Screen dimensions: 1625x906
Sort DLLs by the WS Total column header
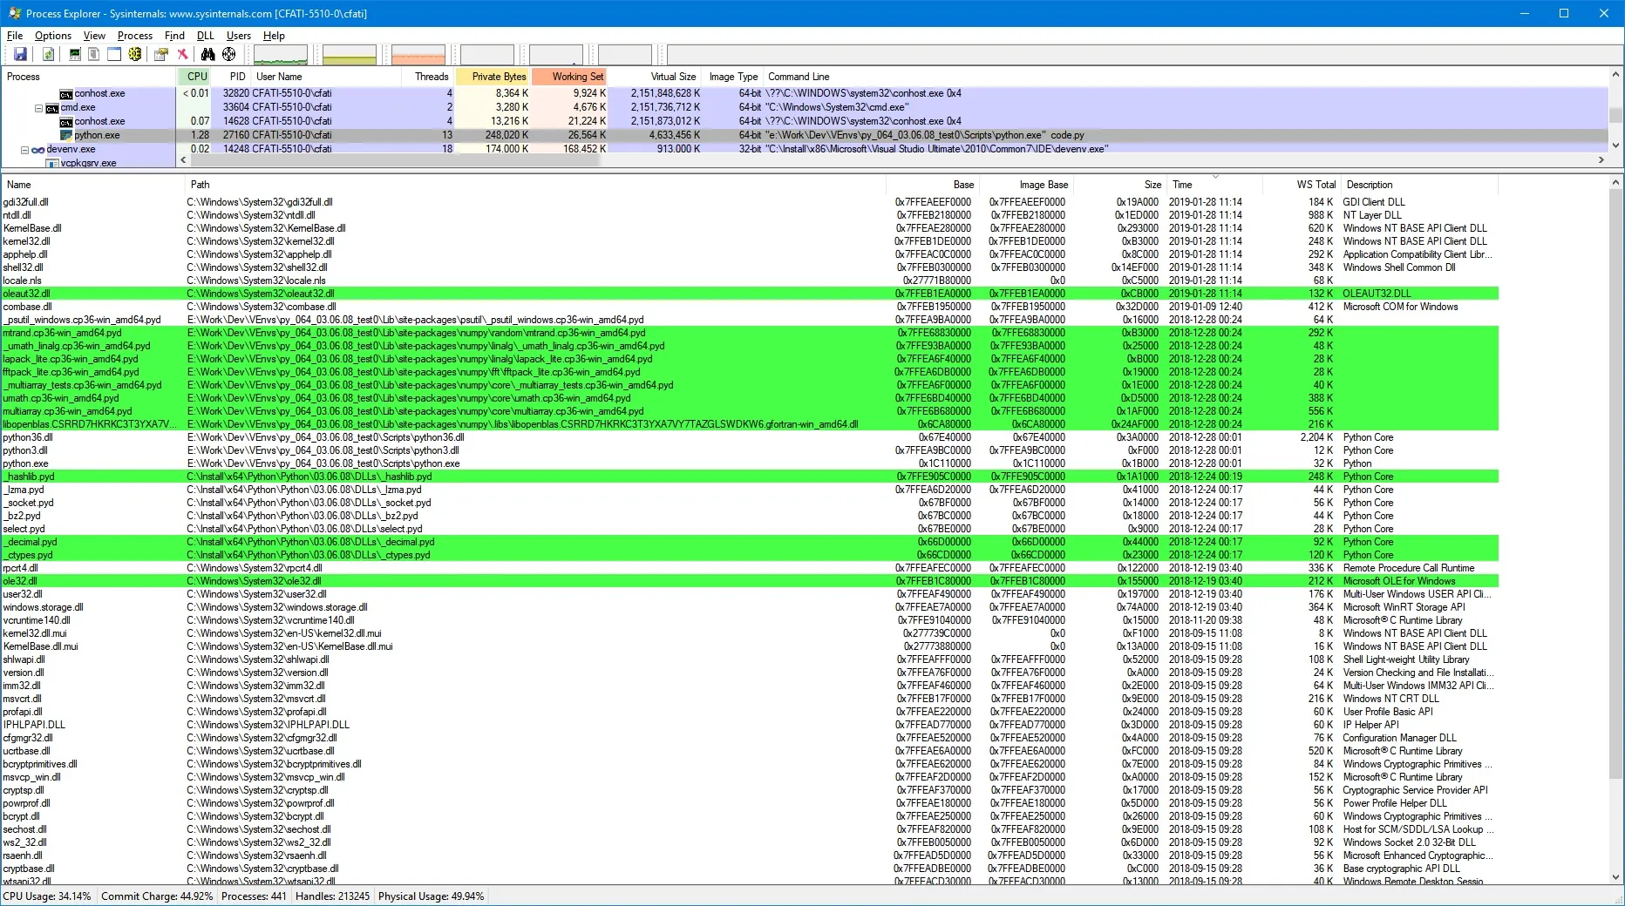point(1302,185)
